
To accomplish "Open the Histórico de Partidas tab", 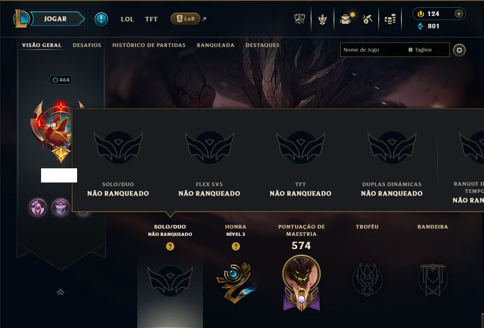I will point(149,45).
